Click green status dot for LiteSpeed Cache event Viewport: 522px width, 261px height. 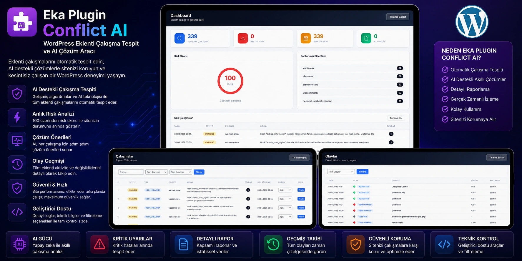coord(354,187)
